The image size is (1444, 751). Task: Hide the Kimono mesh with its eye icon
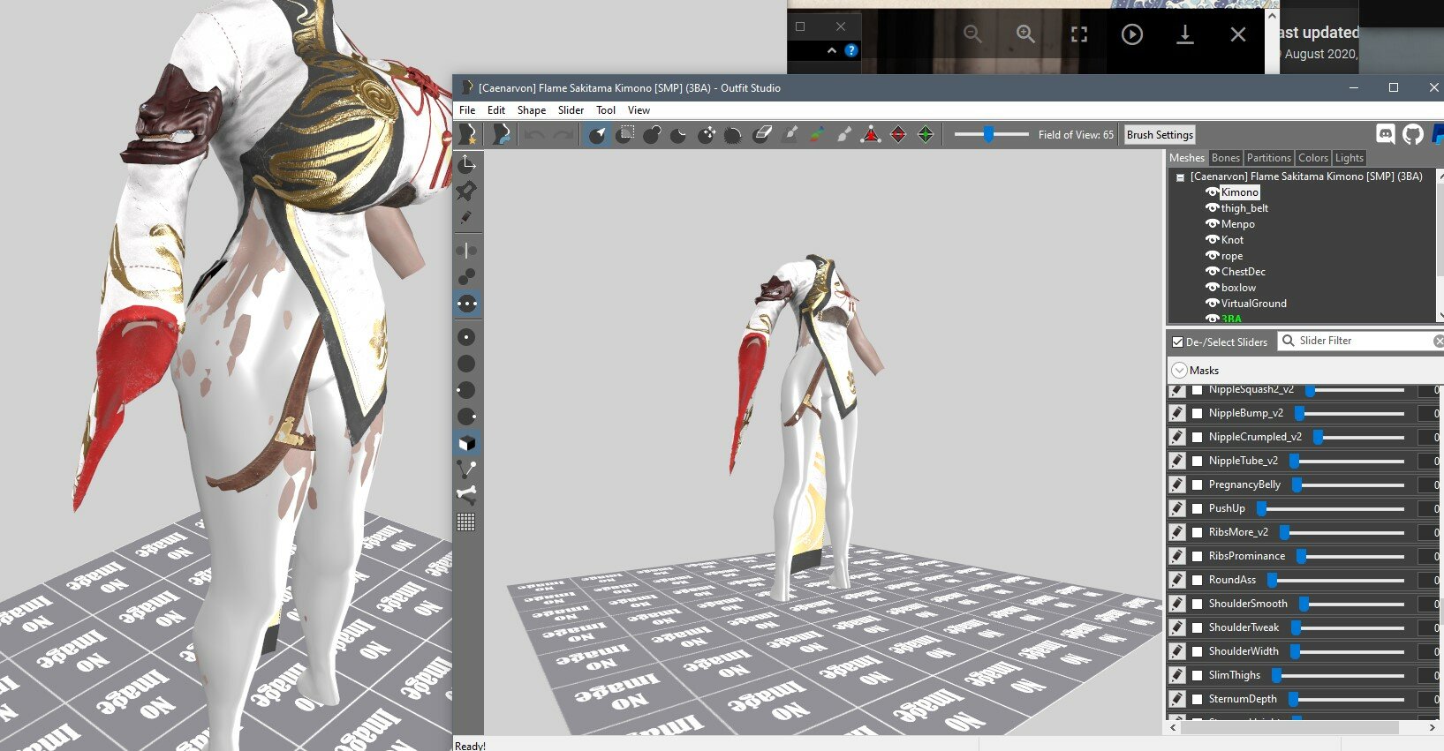click(x=1212, y=192)
